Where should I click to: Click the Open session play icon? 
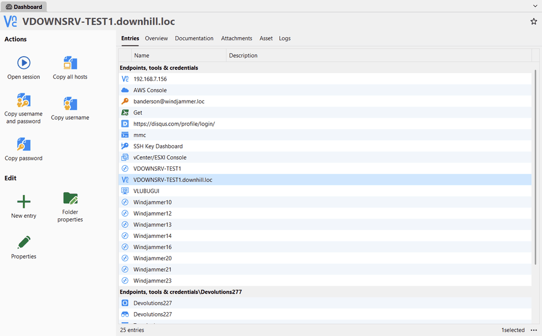24,63
